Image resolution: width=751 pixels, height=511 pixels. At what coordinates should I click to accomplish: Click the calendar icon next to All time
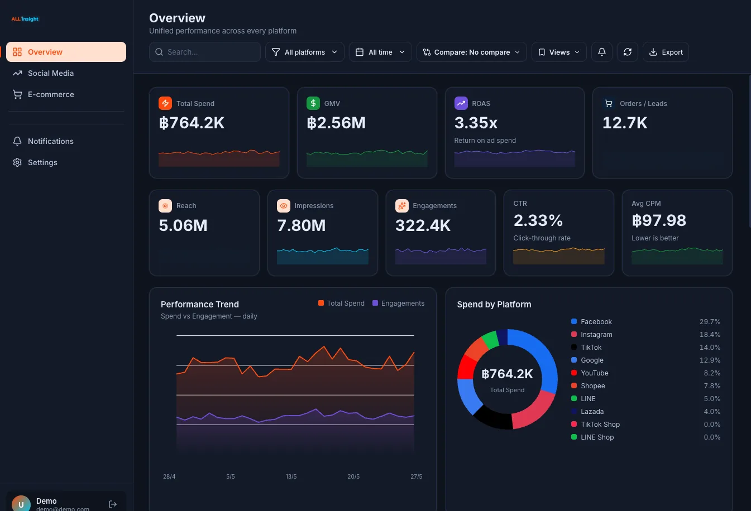(x=360, y=52)
